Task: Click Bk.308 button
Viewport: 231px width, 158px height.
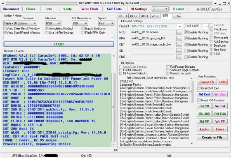Action: click(204, 114)
